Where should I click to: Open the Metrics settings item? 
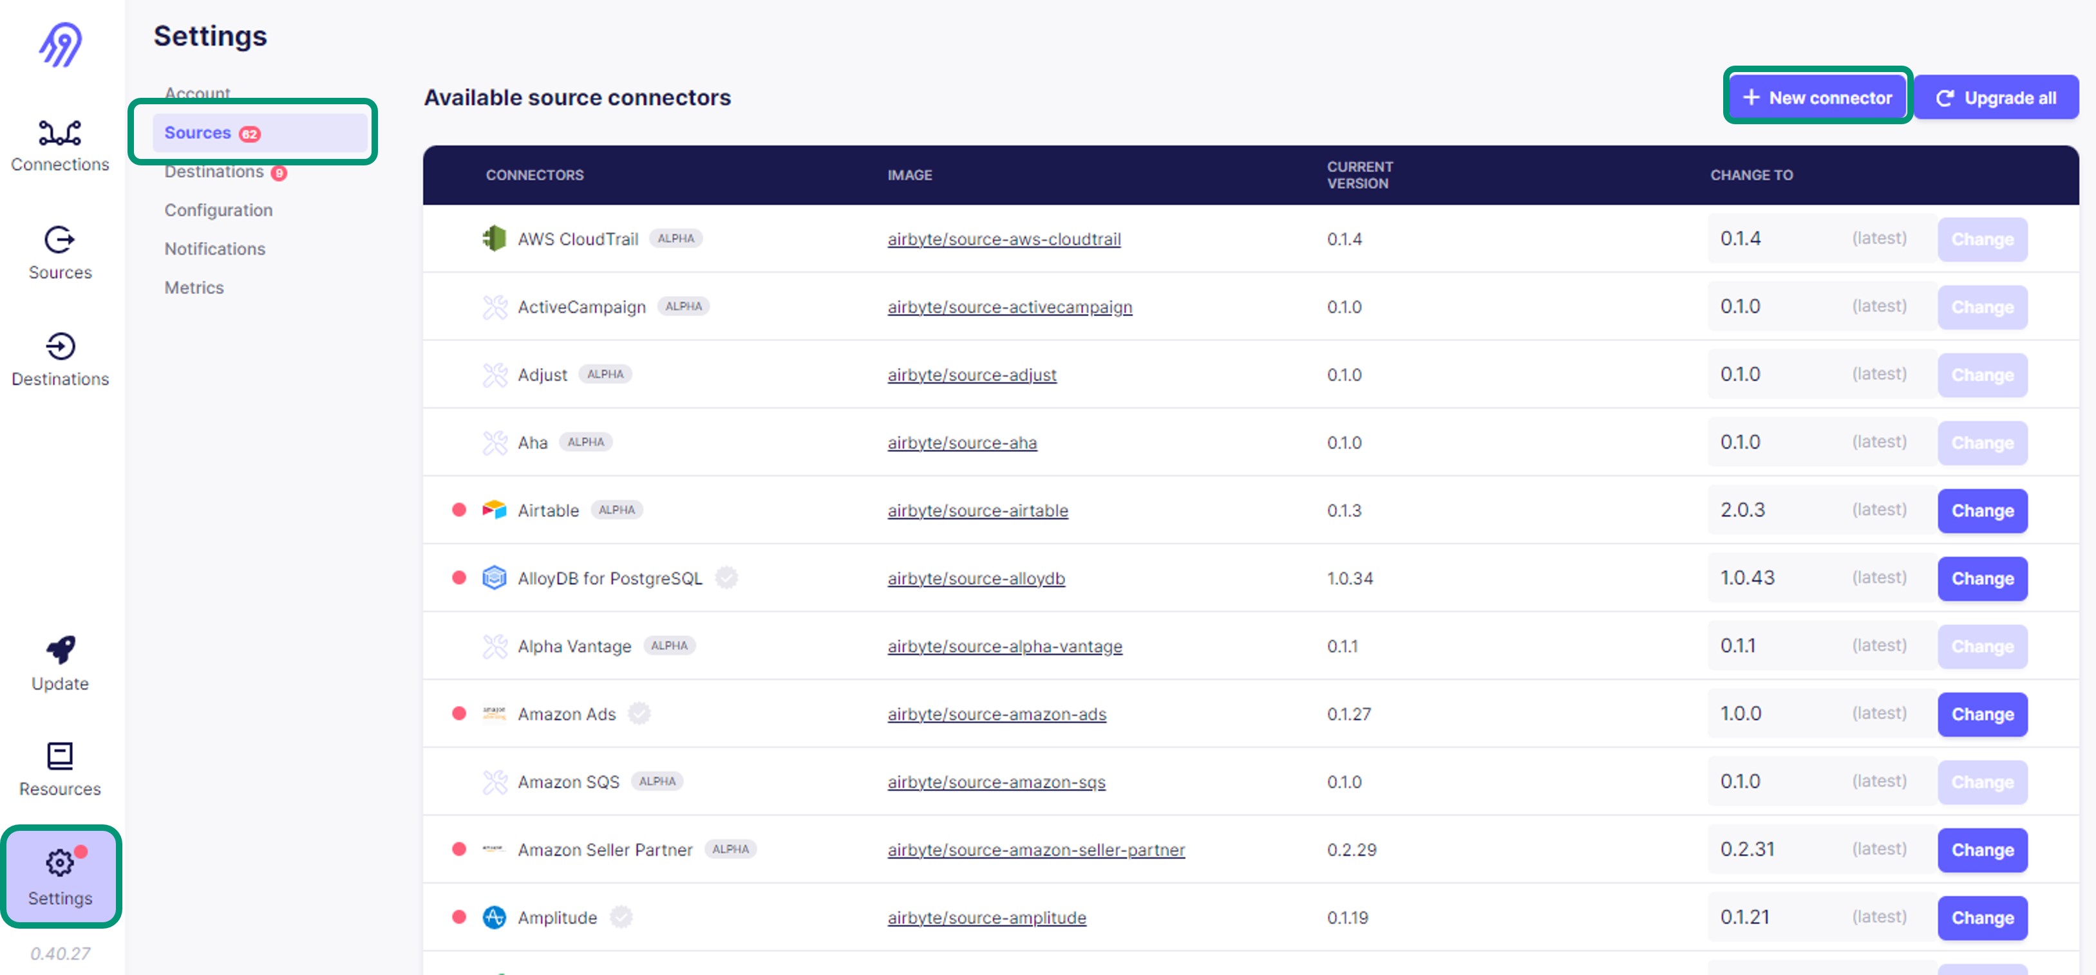194,287
